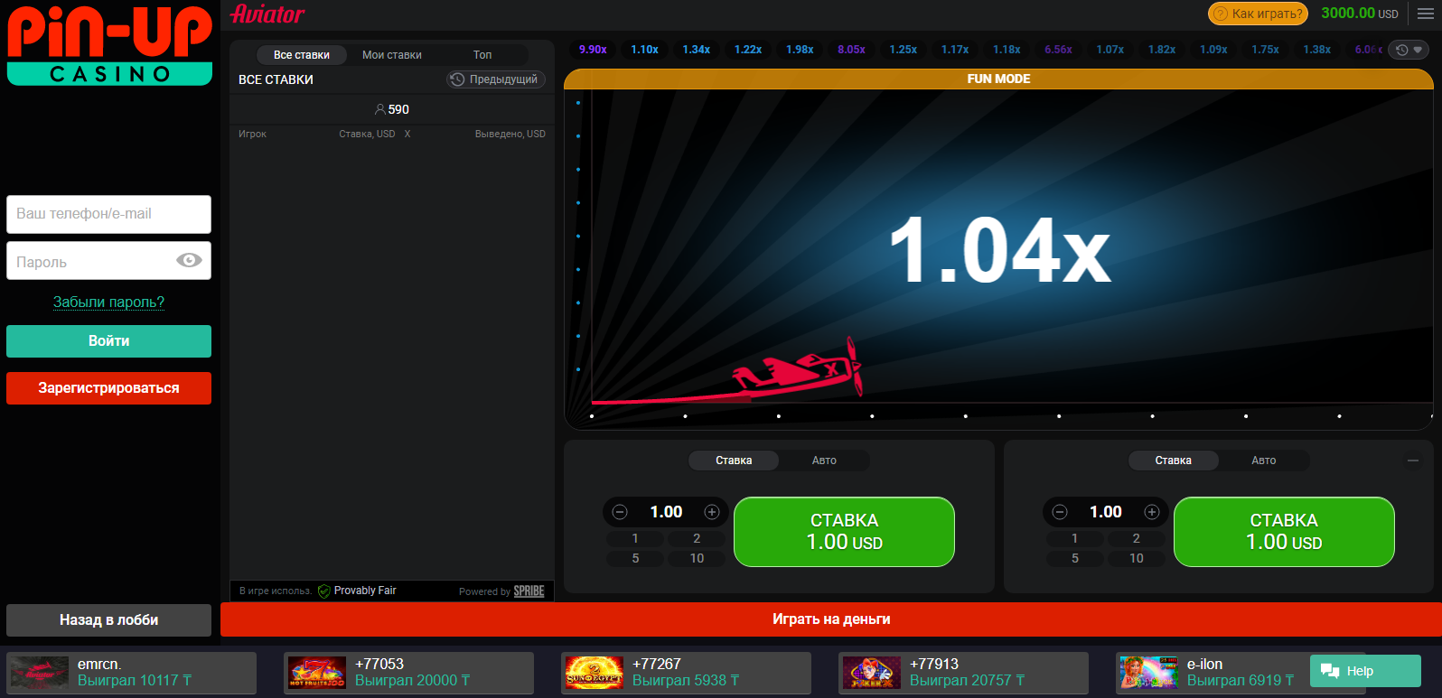Click the Play for money bar

831,619
